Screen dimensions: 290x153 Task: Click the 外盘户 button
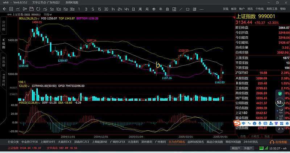pyautogui.click(x=248, y=148)
